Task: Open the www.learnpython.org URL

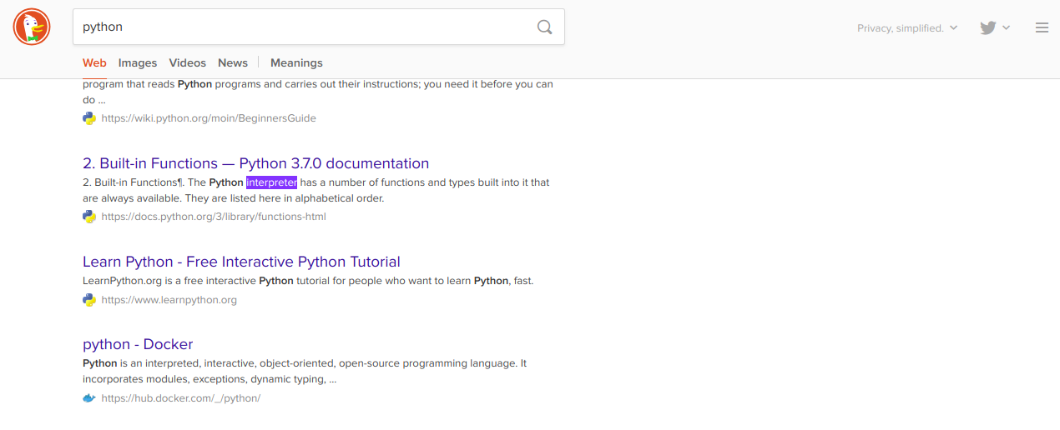Action: 169,300
